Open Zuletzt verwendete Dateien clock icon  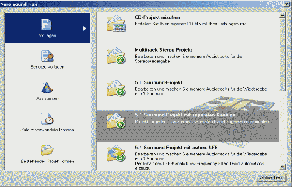point(47,119)
